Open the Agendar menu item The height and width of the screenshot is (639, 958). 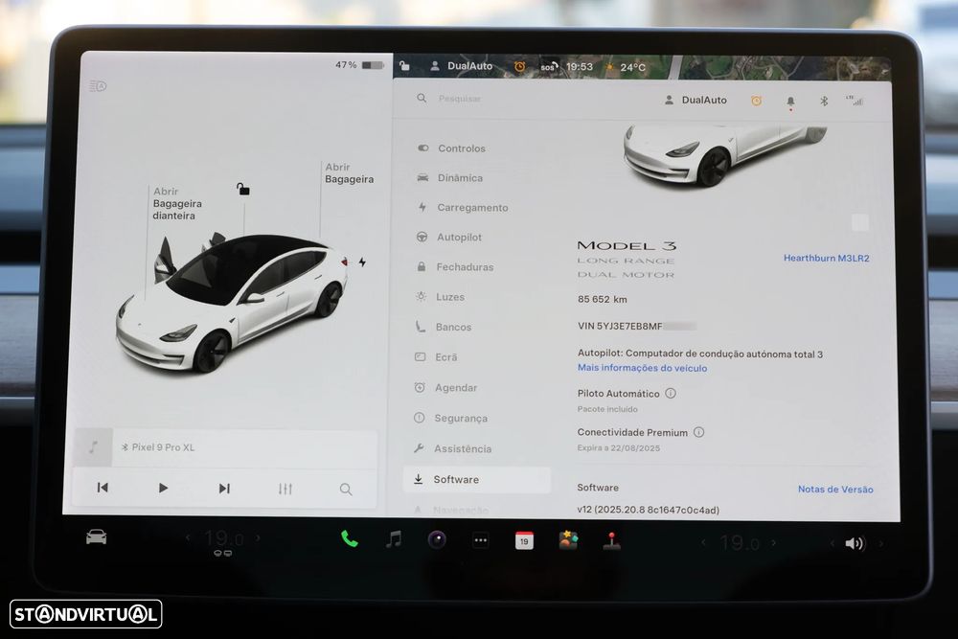coord(446,387)
